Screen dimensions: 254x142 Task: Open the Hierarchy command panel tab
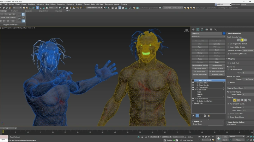click(202, 29)
